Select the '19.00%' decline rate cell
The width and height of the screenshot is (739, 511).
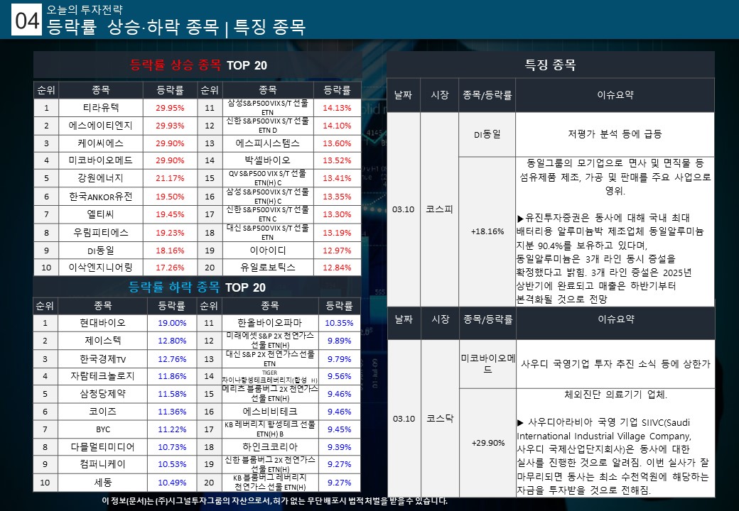(172, 323)
